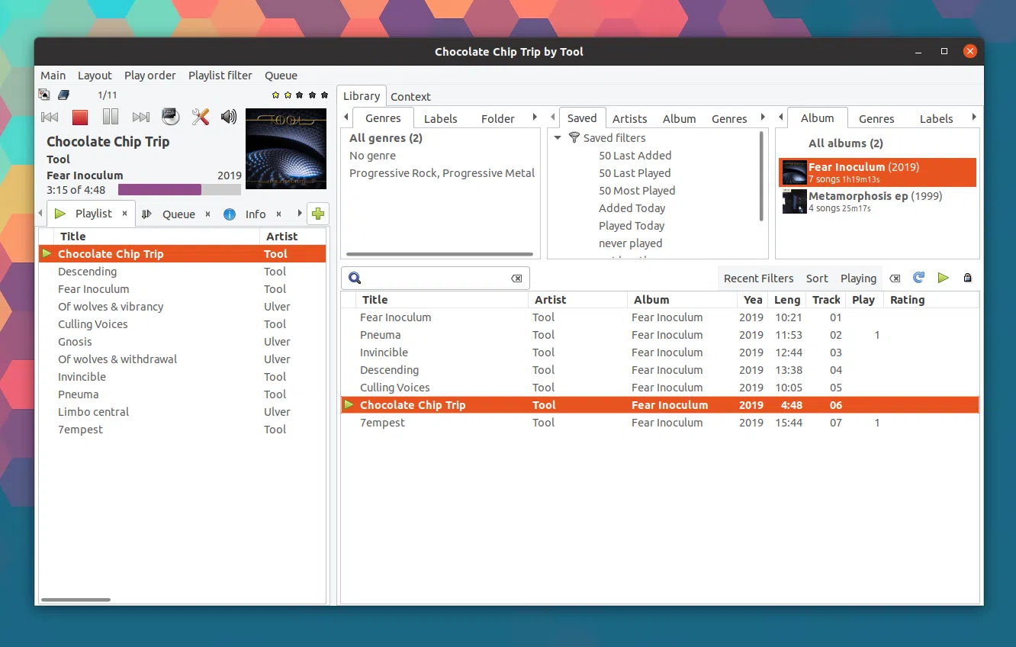1016x647 pixels.
Task: Select the Metamorphosis ep album
Action: 877,201
